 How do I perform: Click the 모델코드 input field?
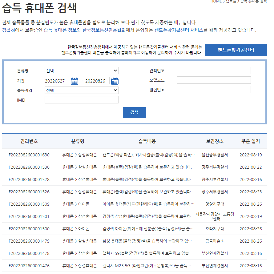point(214,80)
